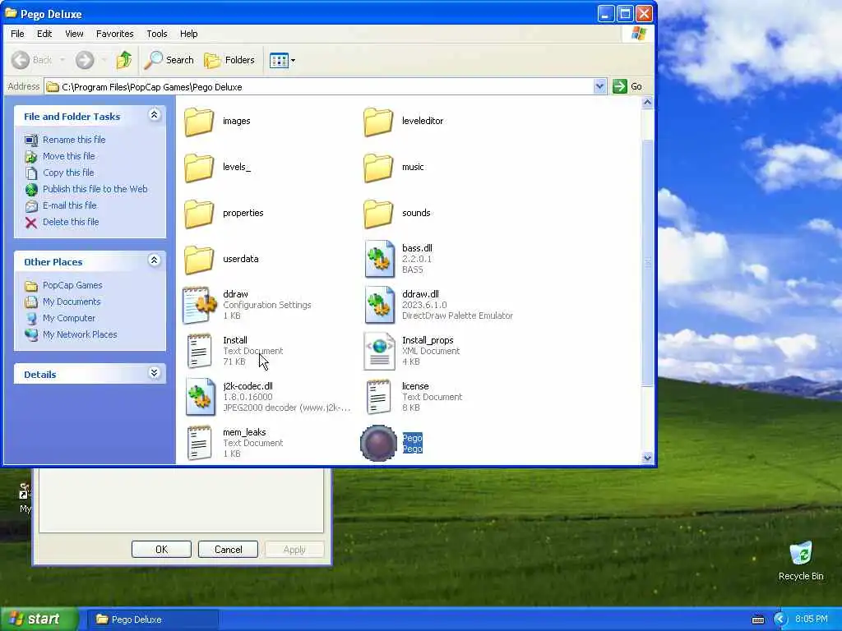Viewport: 842px width, 631px height.
Task: Collapse the File and Folder Tasks panel
Action: click(155, 115)
